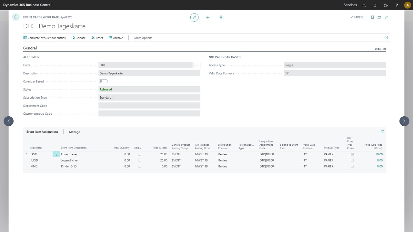The width and height of the screenshot is (413, 232).
Task: Open Code field lookup ellipsis button
Action: tap(197, 65)
